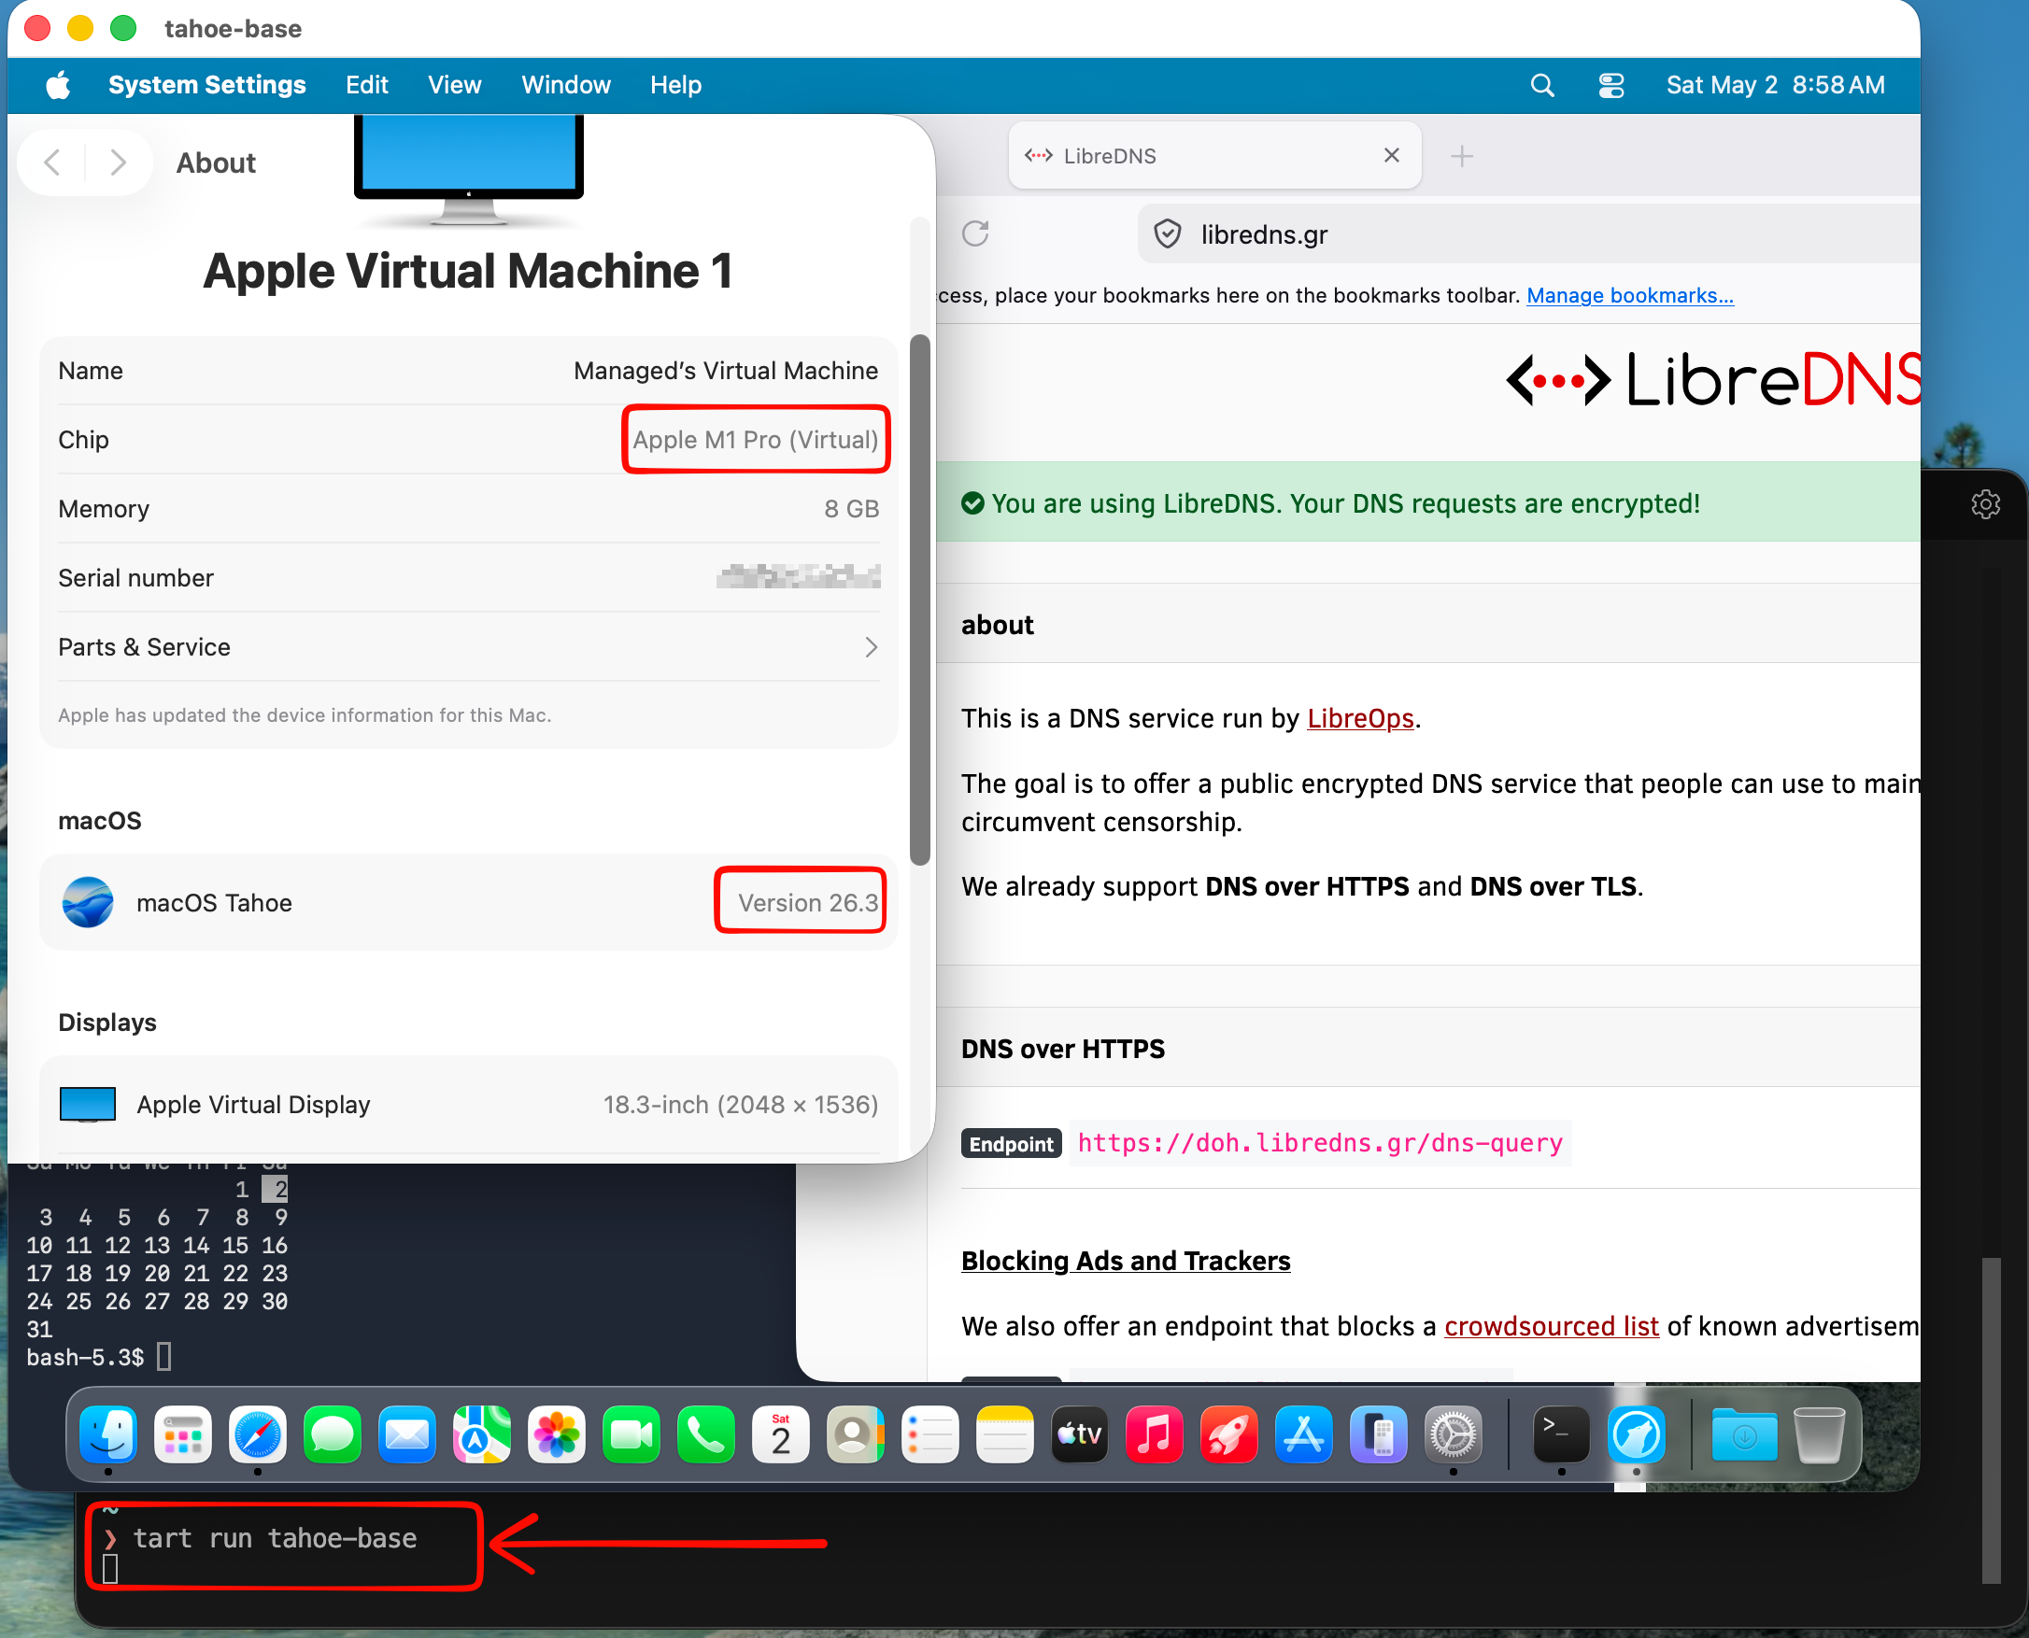Open the Phone app in the Dock
The image size is (2029, 1638).
(706, 1435)
